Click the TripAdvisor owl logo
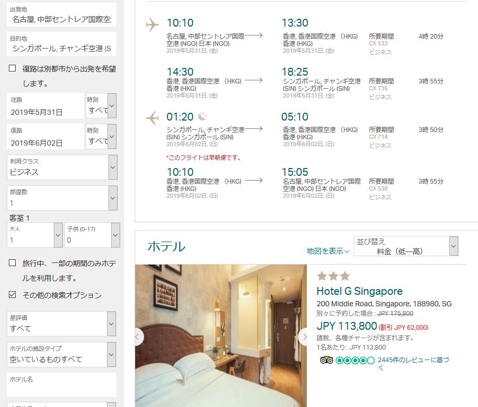Image resolution: width=478 pixels, height=407 pixels. click(326, 361)
